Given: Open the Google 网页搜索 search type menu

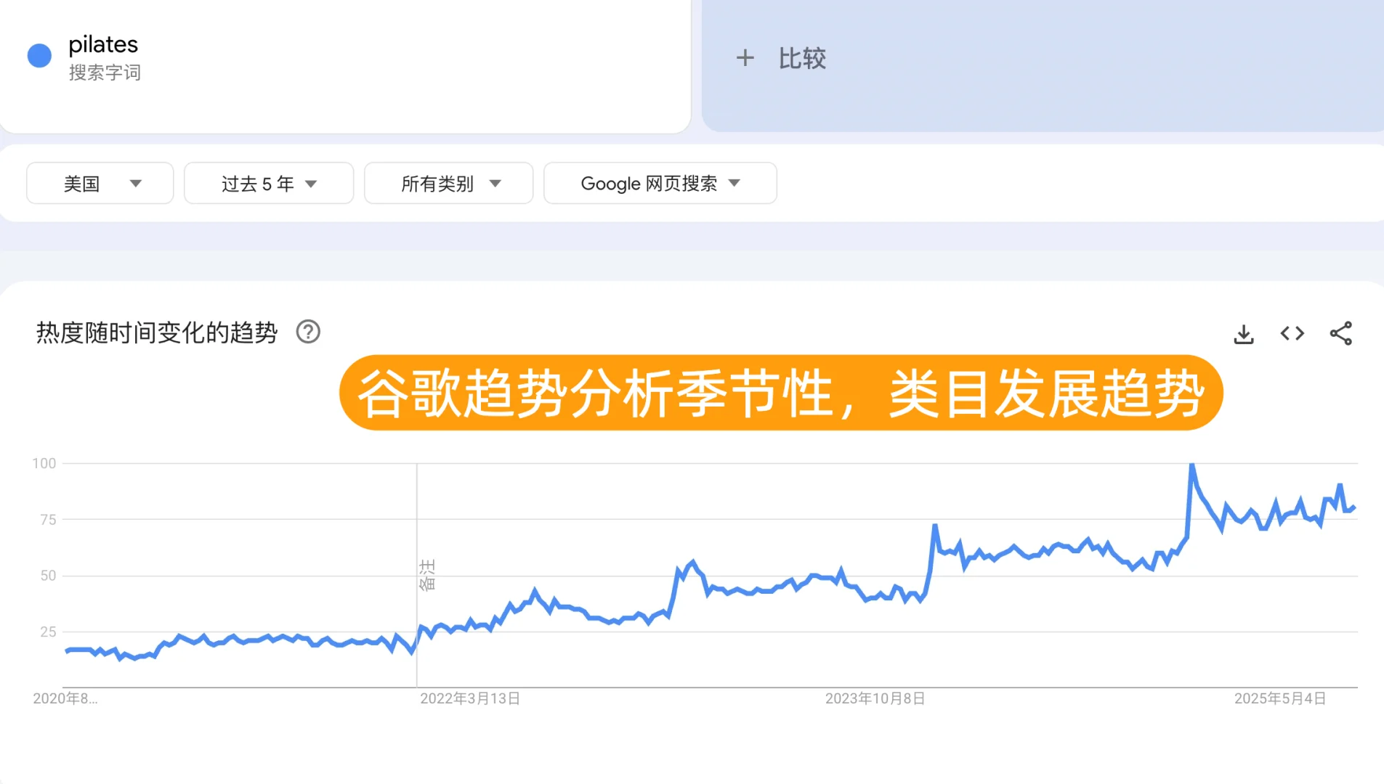Looking at the screenshot, I should (x=659, y=183).
